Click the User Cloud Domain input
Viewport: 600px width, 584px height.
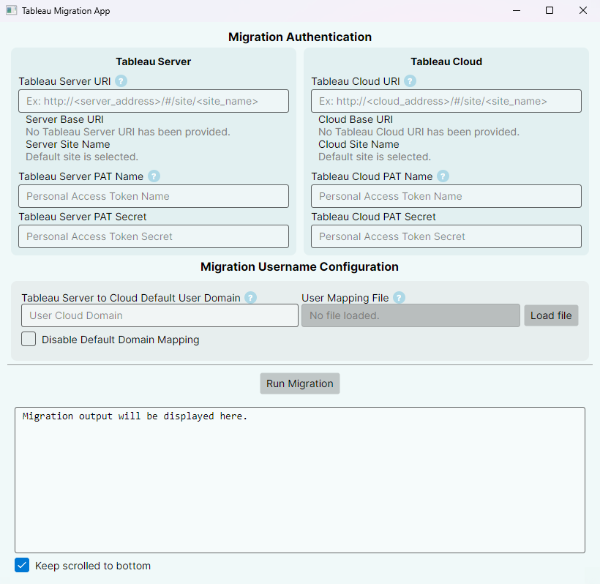(x=160, y=315)
